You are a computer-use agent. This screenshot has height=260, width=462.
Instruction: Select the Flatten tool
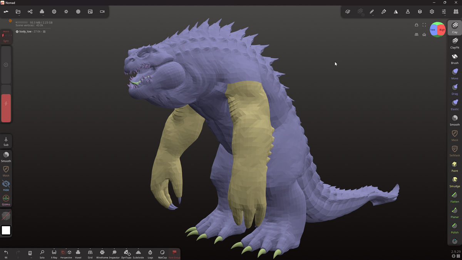coord(455,197)
